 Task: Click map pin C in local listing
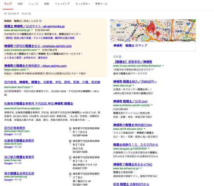[x=70, y=158]
